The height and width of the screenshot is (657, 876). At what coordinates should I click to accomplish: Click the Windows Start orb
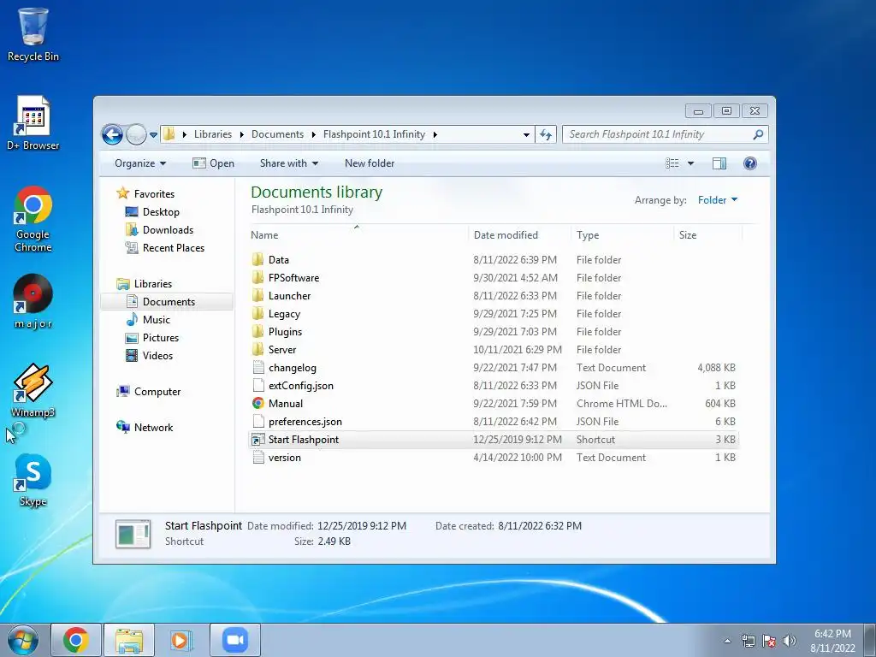(23, 640)
